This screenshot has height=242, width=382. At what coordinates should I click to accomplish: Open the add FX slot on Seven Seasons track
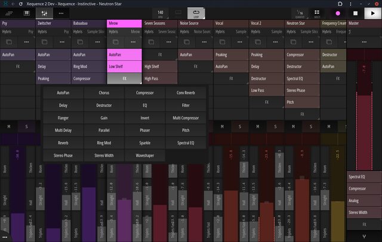pos(160,55)
